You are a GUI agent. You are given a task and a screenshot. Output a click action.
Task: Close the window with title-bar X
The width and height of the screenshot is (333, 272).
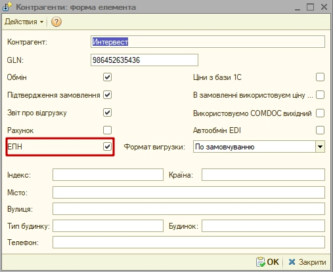pyautogui.click(x=324, y=7)
